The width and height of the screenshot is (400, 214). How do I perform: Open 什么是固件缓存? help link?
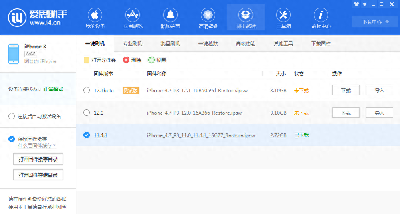point(37,146)
